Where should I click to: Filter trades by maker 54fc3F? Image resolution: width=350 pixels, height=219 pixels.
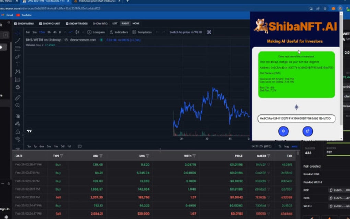pyautogui.click(x=269, y=165)
